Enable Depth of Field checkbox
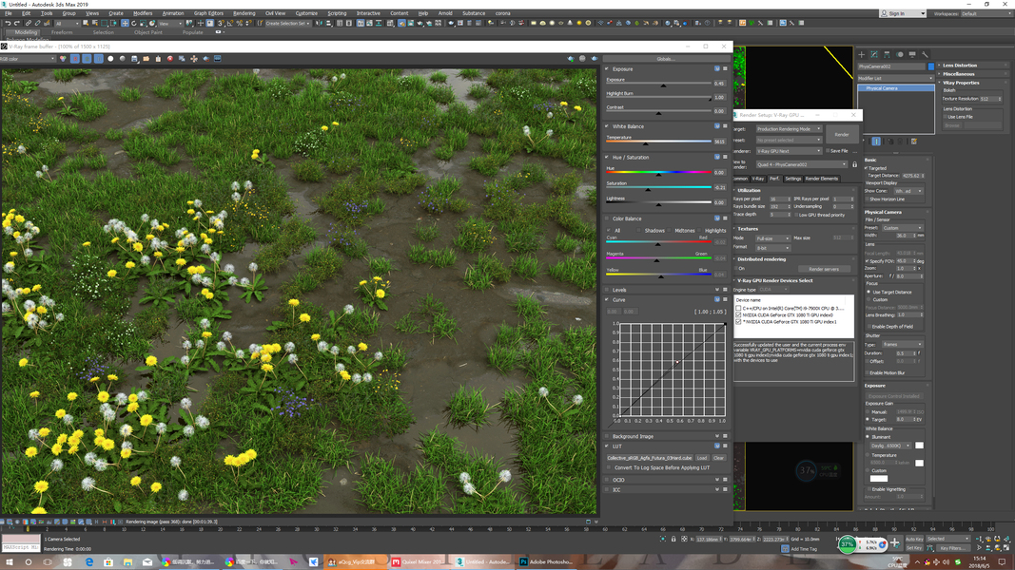The image size is (1015, 570). (x=869, y=327)
